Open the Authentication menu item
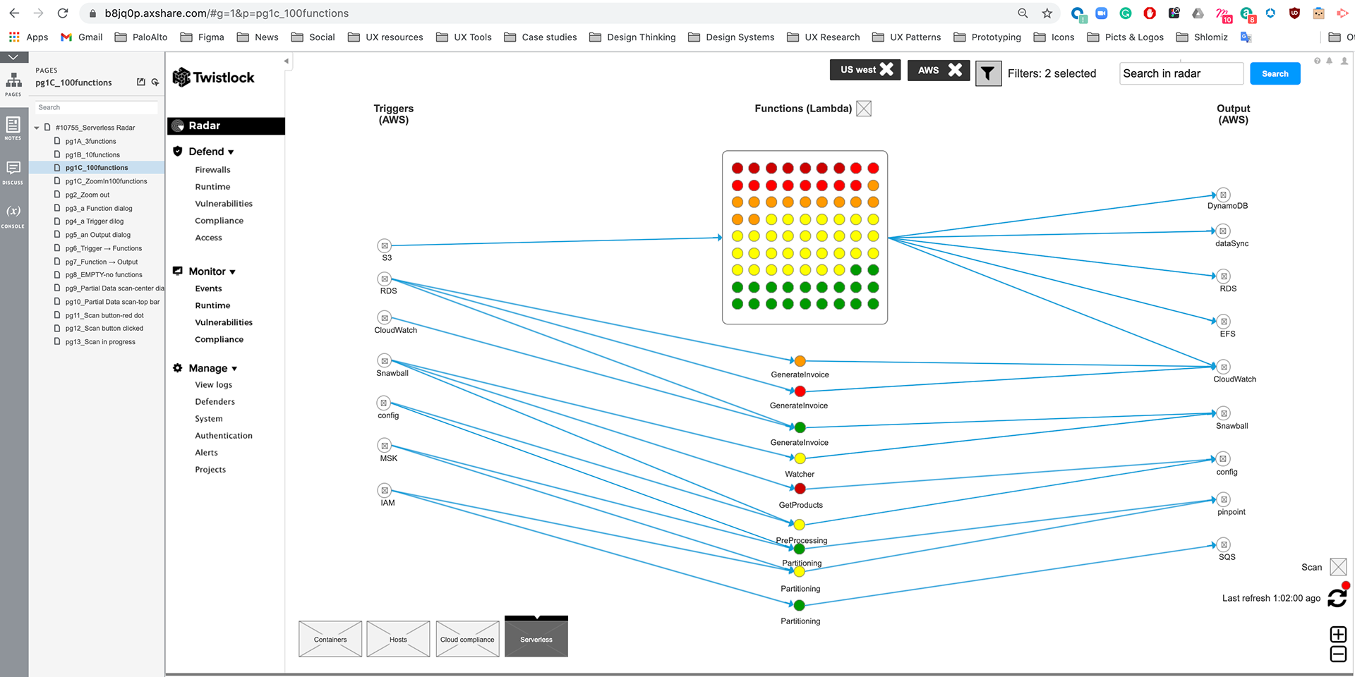This screenshot has width=1355, height=677. [x=223, y=436]
